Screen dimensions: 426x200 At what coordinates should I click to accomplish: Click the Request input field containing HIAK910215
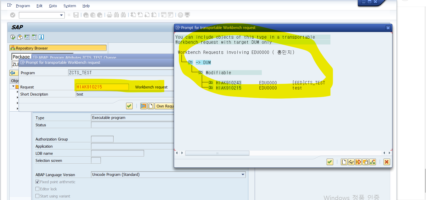pyautogui.click(x=102, y=87)
